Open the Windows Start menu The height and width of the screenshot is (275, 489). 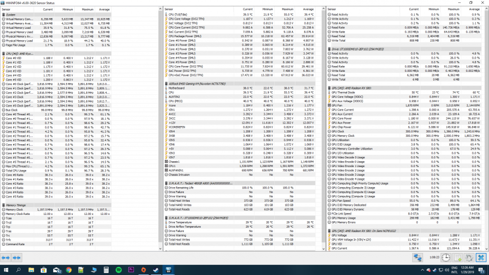pos(5,270)
